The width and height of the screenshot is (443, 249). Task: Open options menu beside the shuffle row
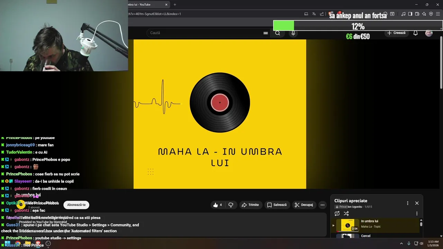(417, 213)
